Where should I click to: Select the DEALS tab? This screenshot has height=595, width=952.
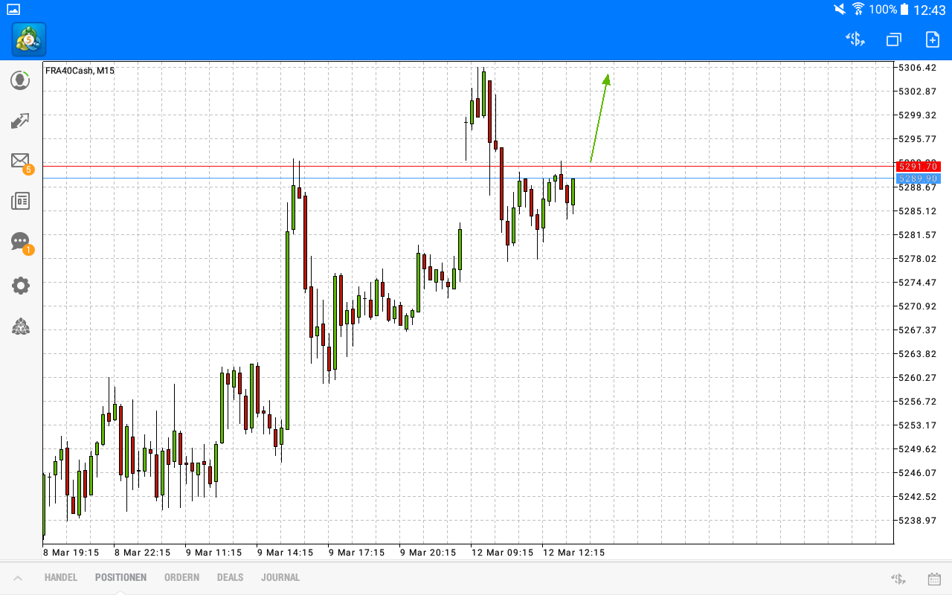(230, 577)
